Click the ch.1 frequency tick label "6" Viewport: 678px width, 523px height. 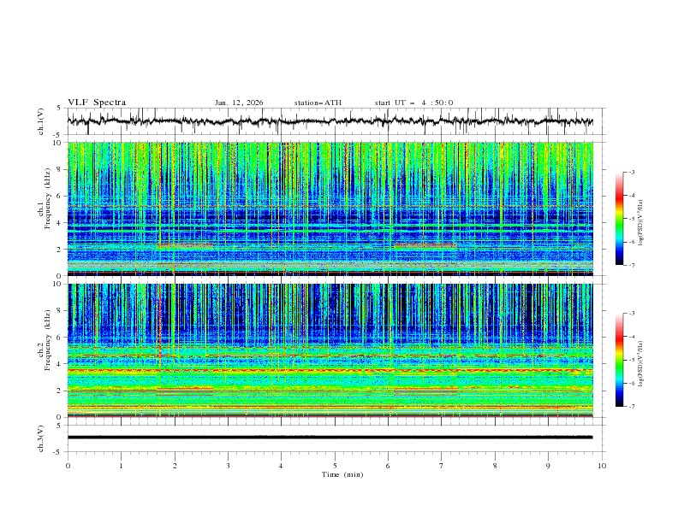(61, 196)
